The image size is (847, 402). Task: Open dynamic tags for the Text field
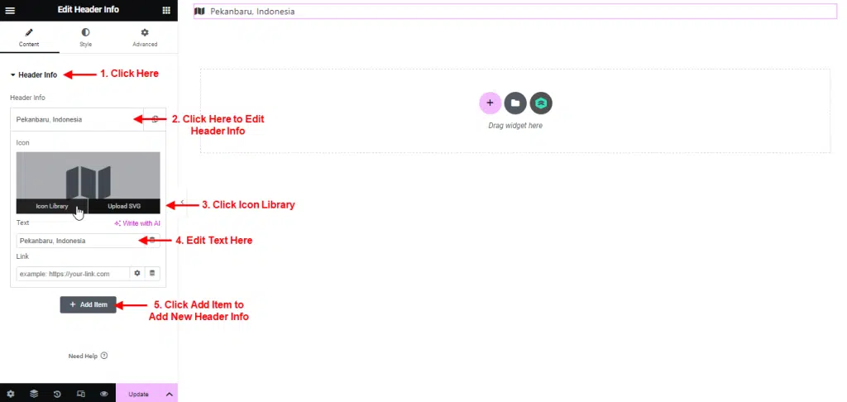pyautogui.click(x=152, y=241)
